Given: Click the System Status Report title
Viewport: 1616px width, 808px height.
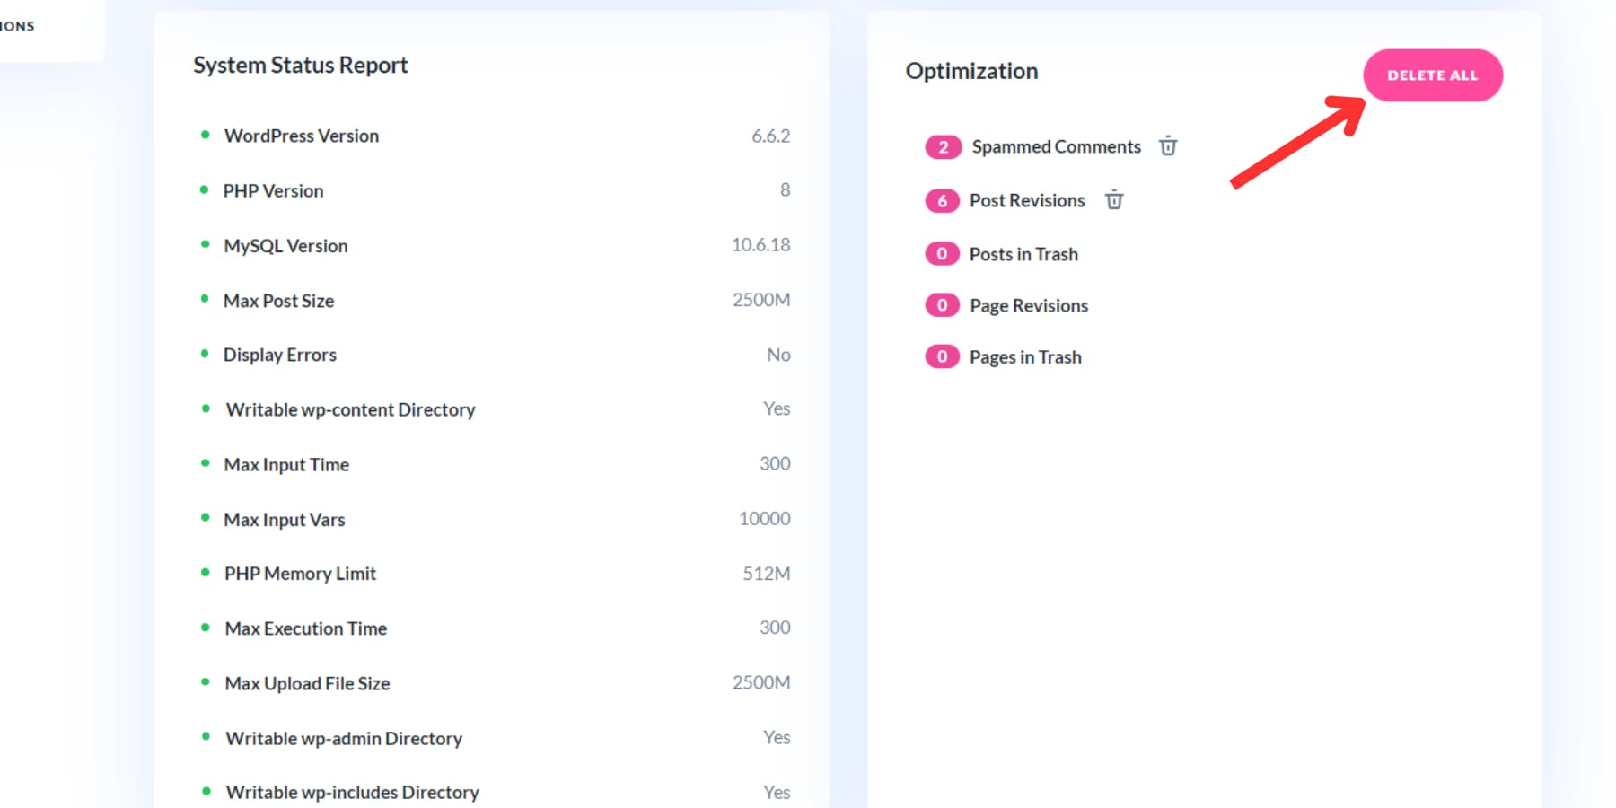Looking at the screenshot, I should pyautogui.click(x=300, y=64).
